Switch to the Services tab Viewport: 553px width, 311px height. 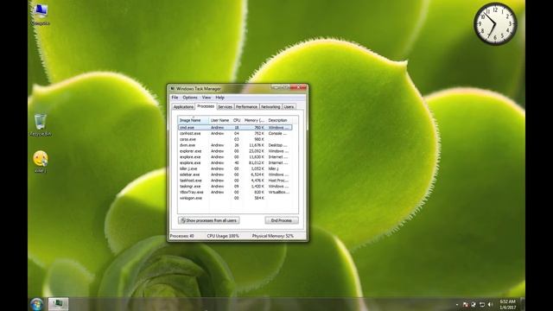pos(225,106)
